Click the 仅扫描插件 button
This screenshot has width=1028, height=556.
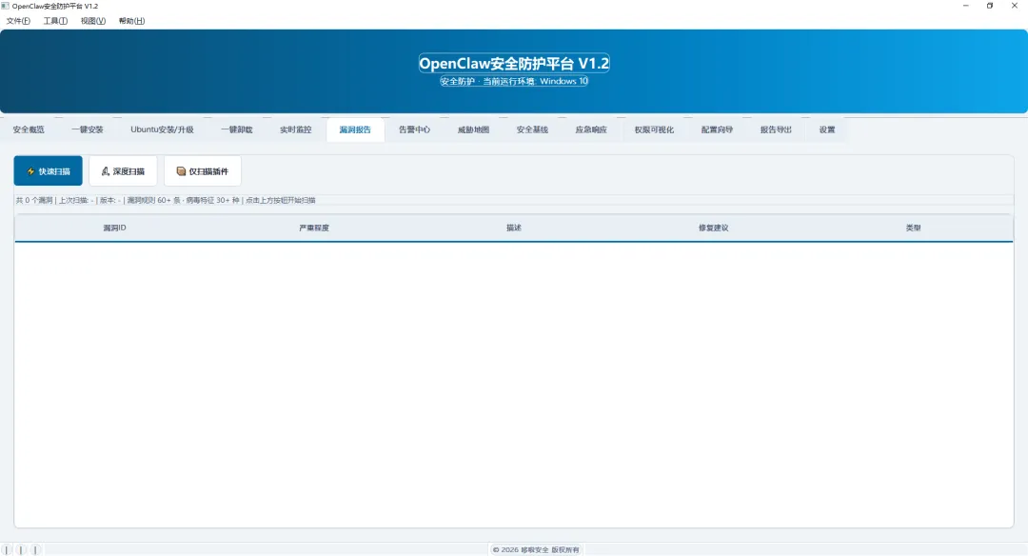coord(203,171)
